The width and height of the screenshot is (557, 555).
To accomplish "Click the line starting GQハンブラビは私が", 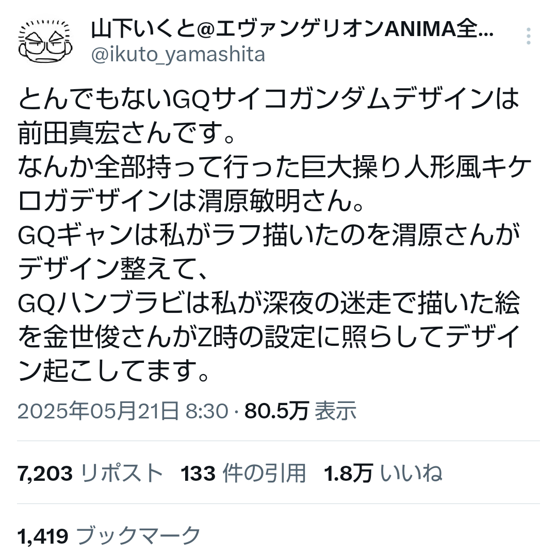I will (x=269, y=304).
